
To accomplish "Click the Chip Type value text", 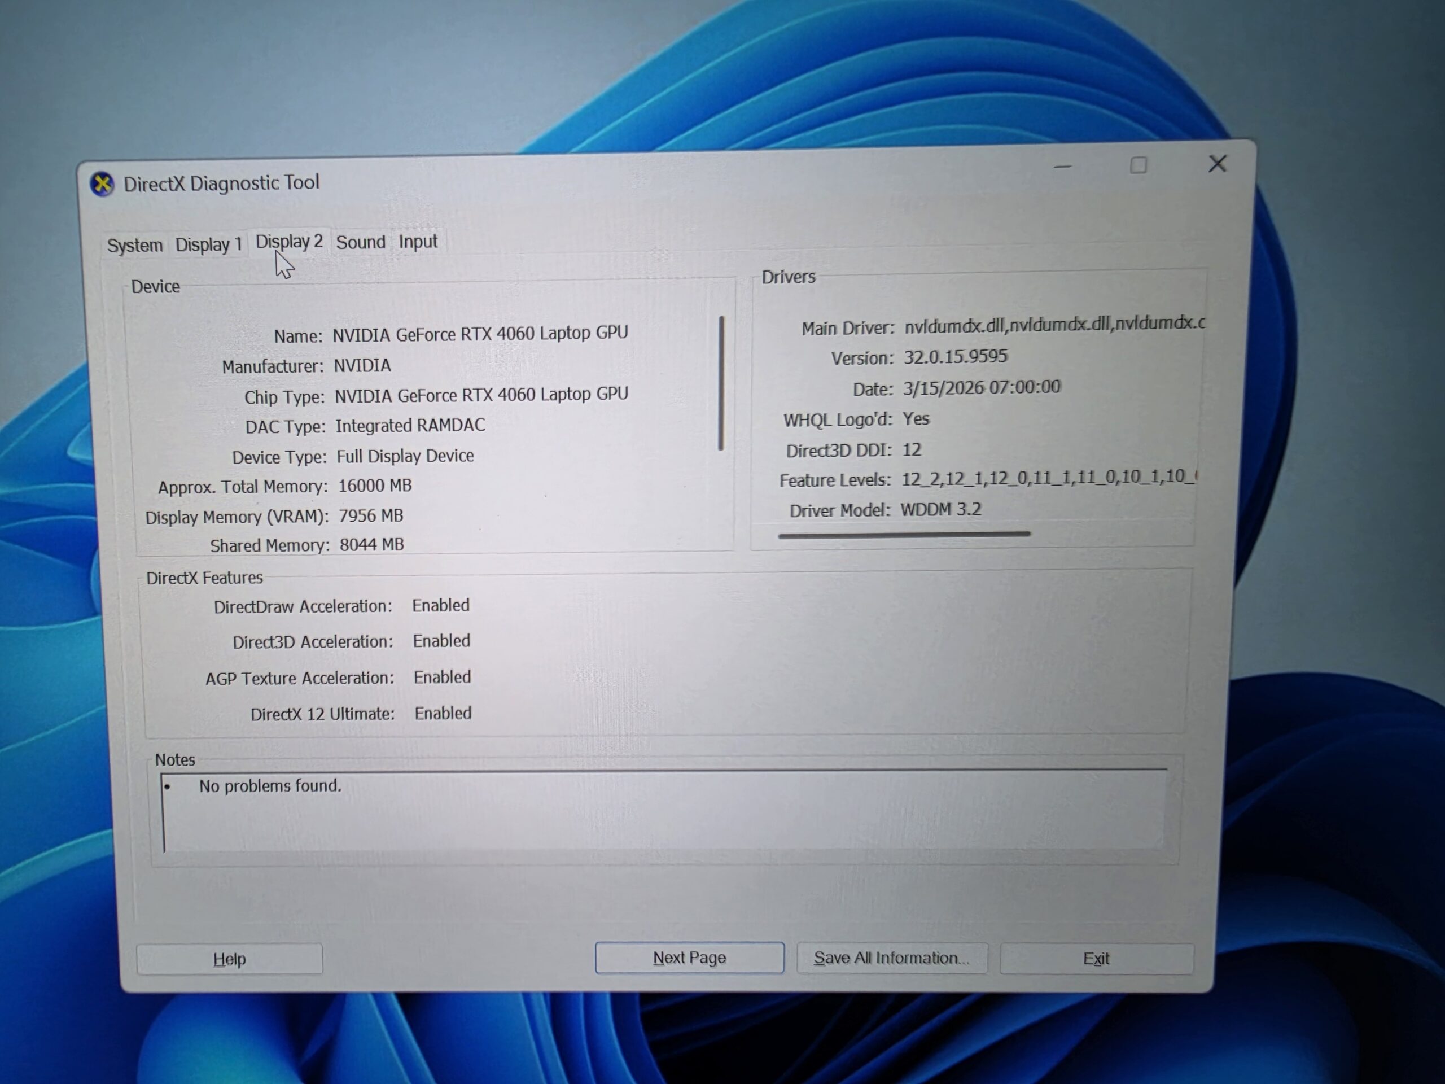I will (x=481, y=395).
